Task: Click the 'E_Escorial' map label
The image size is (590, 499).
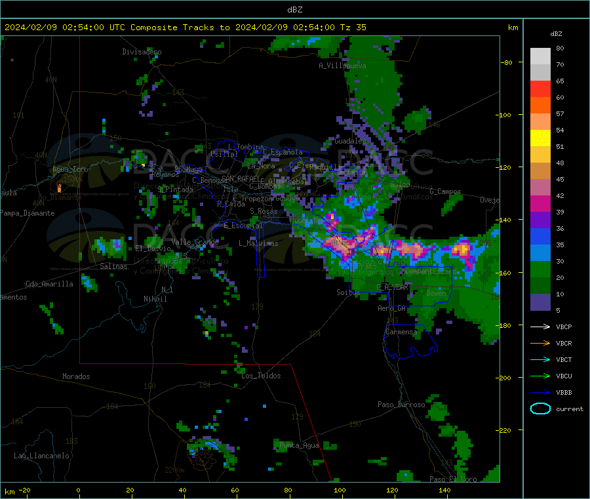Action: click(243, 226)
